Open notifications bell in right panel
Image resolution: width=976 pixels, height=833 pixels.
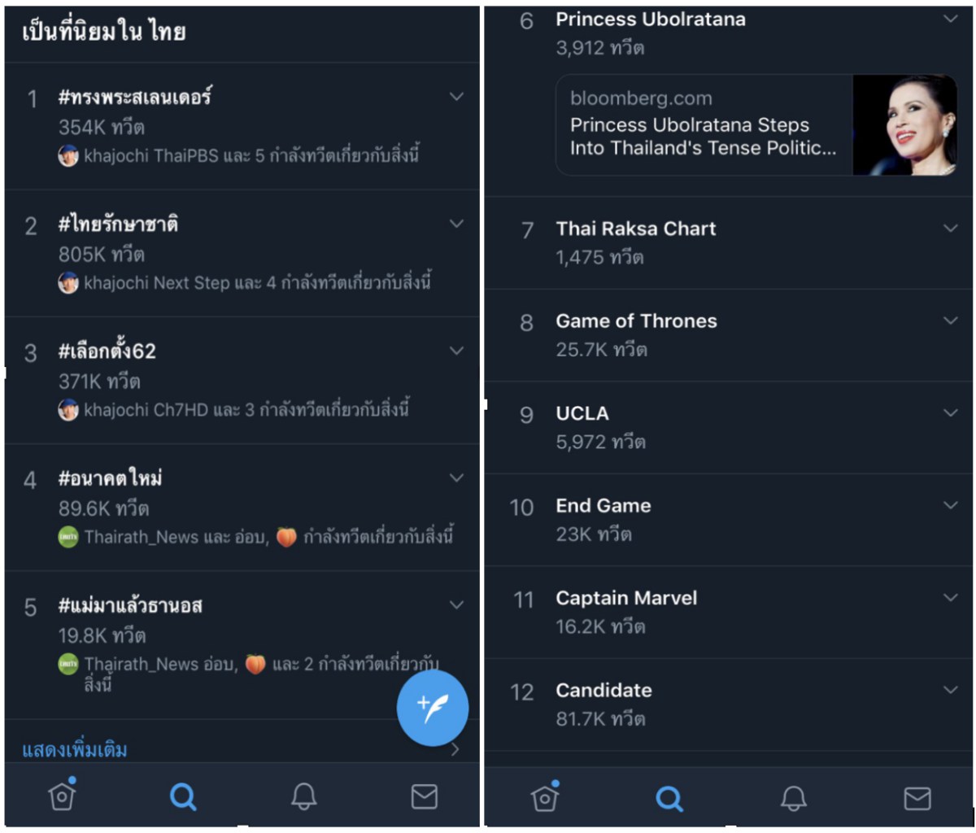794,798
